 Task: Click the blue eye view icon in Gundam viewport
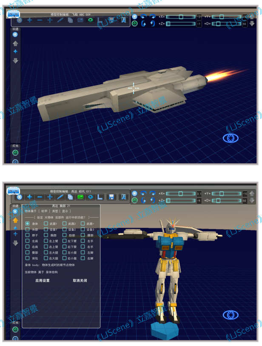coord(231,315)
